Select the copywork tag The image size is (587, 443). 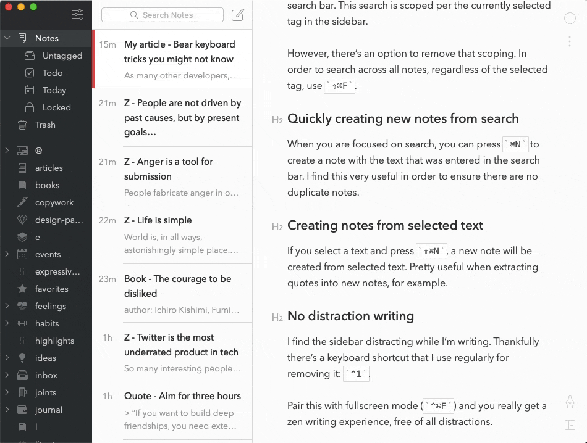click(x=54, y=202)
